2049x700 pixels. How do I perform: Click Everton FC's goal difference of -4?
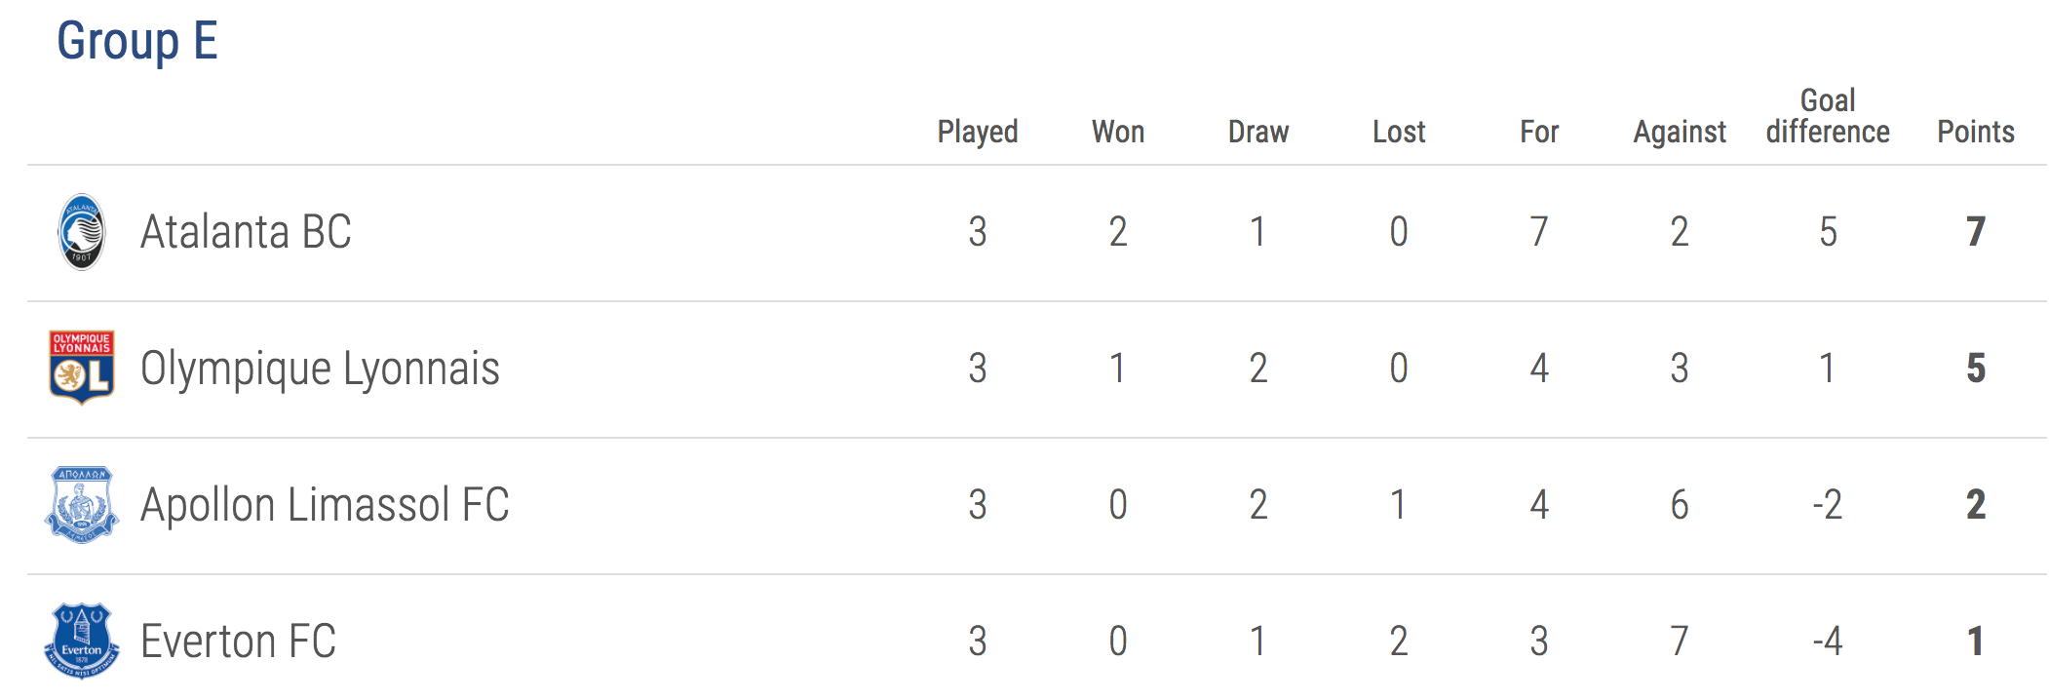(1828, 642)
